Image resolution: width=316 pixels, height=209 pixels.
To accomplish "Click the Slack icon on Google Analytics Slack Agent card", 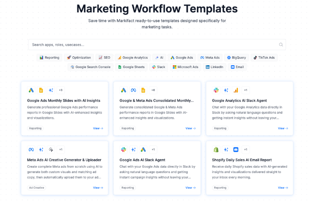I will (216, 90).
